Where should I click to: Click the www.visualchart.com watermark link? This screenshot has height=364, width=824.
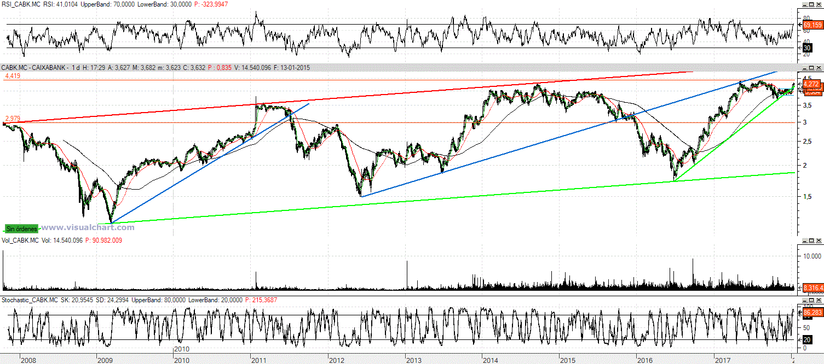click(x=88, y=228)
